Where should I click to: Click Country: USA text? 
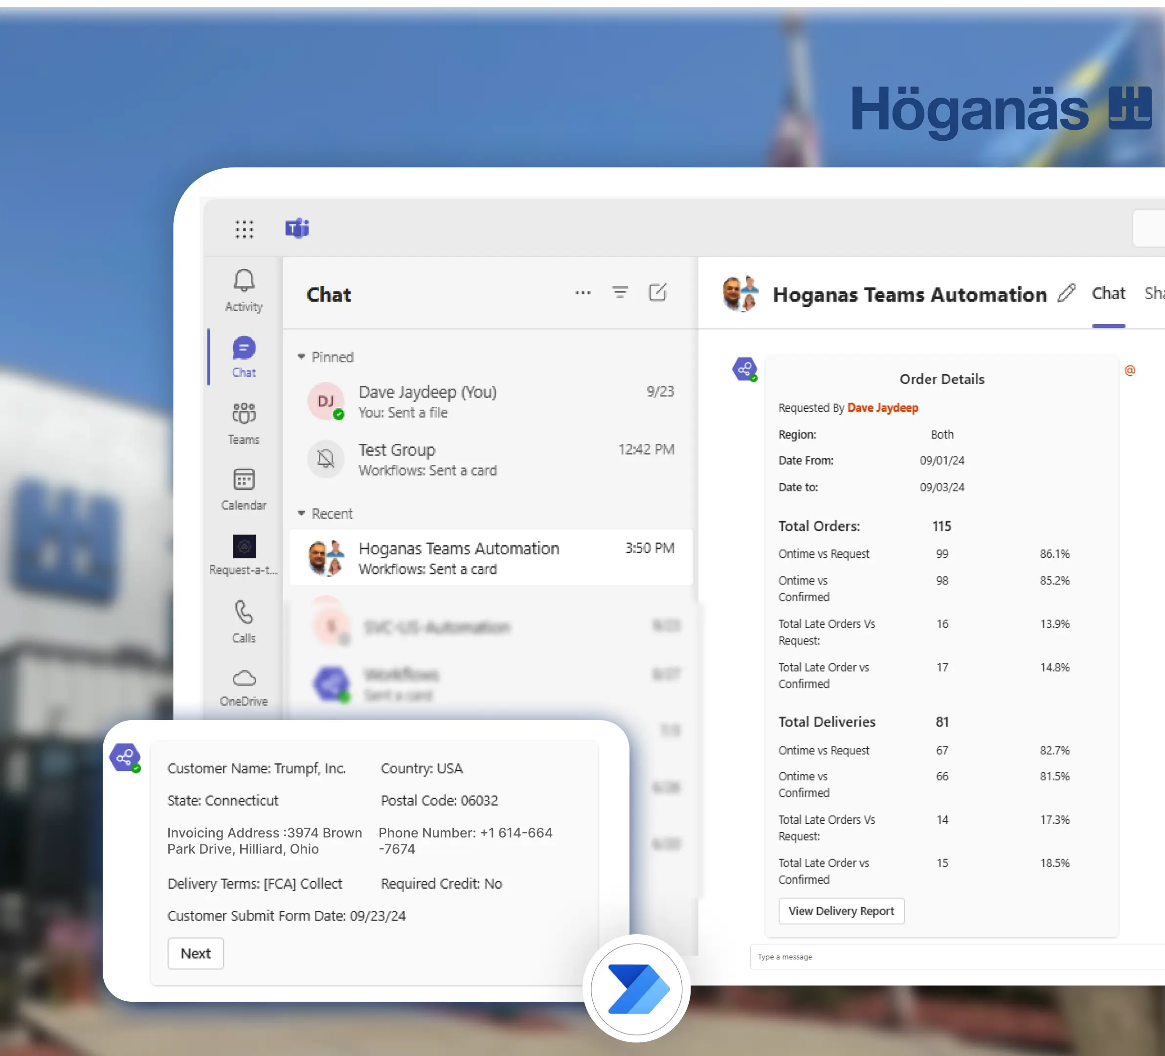coord(422,769)
